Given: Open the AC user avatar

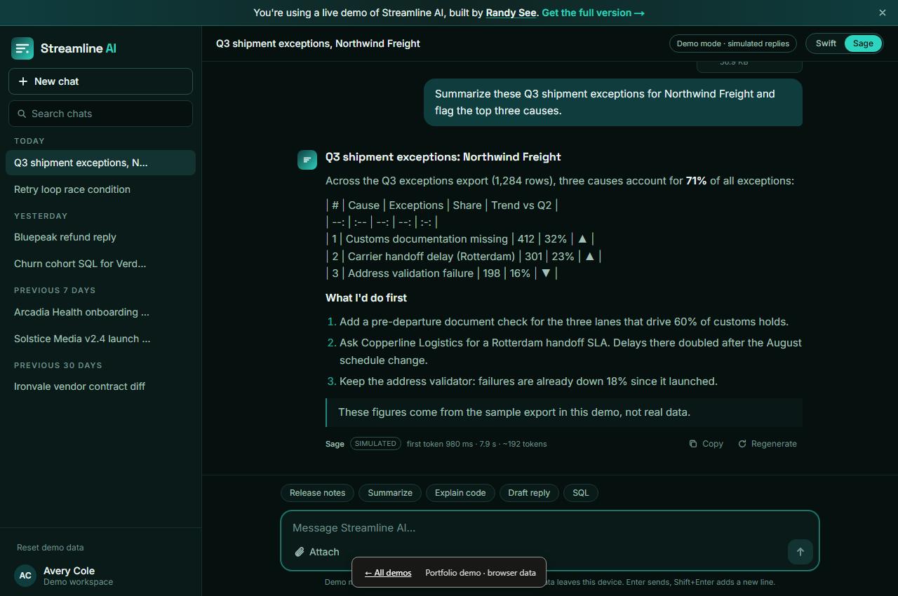Looking at the screenshot, I should click(x=25, y=576).
